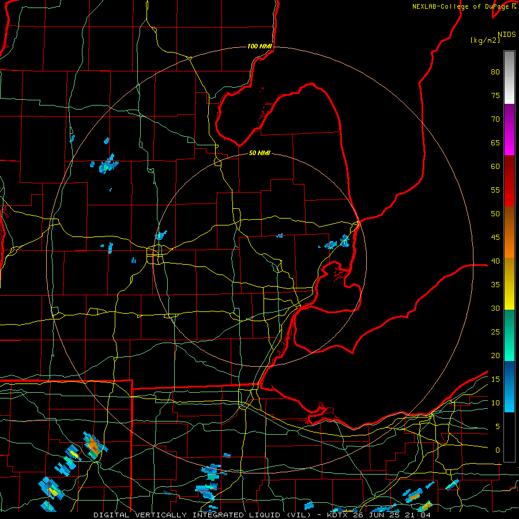
Task: Select the 45 value on the color scale
Action: (495, 238)
